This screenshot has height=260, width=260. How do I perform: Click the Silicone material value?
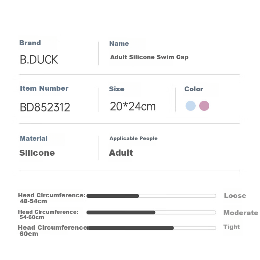coord(37,153)
